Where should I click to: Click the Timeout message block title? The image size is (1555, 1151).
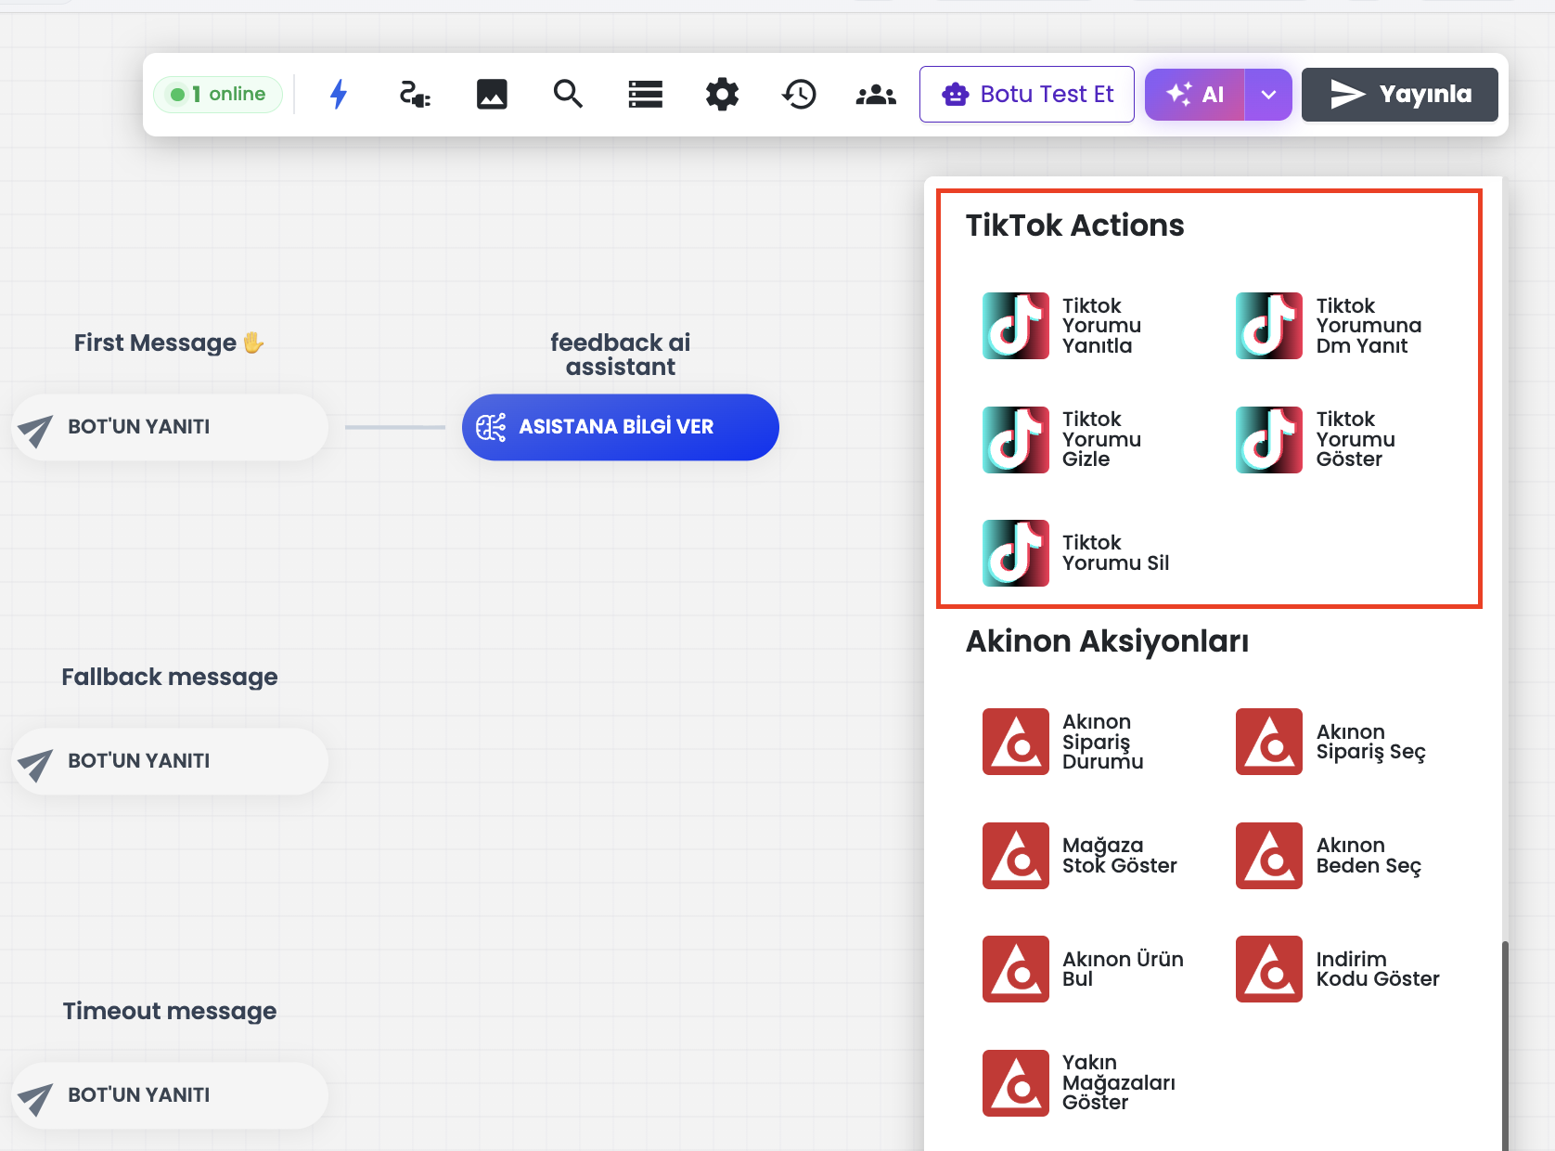pyautogui.click(x=170, y=1011)
